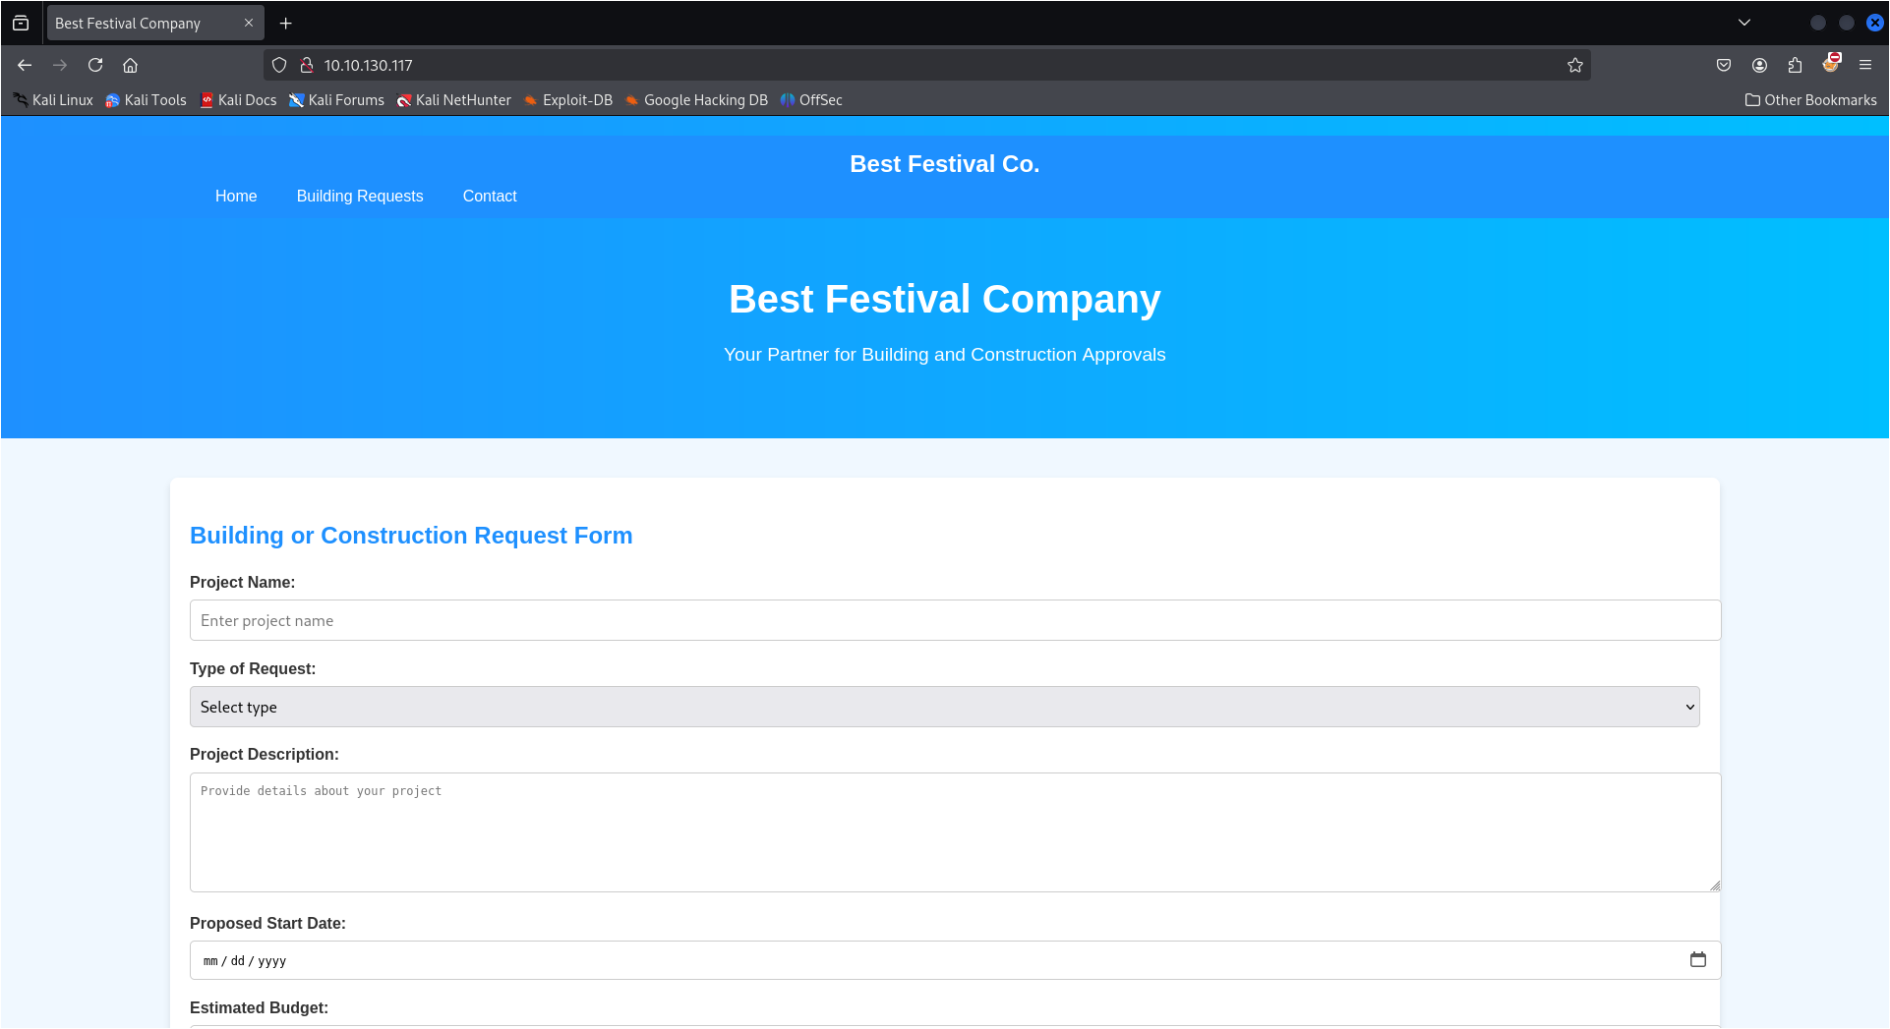The image size is (1890, 1029).
Task: Open the Google Hacking DB bookmark
Action: click(x=696, y=100)
